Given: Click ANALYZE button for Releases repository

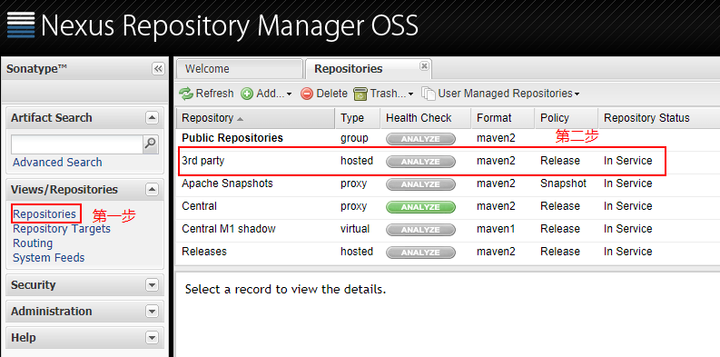Looking at the screenshot, I should [x=420, y=253].
